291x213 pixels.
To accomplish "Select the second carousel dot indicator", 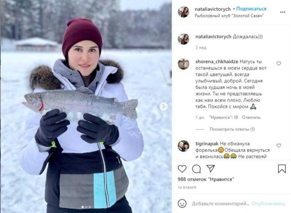I will click(86, 207).
